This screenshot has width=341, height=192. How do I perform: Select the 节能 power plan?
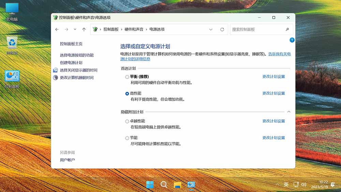127,138
